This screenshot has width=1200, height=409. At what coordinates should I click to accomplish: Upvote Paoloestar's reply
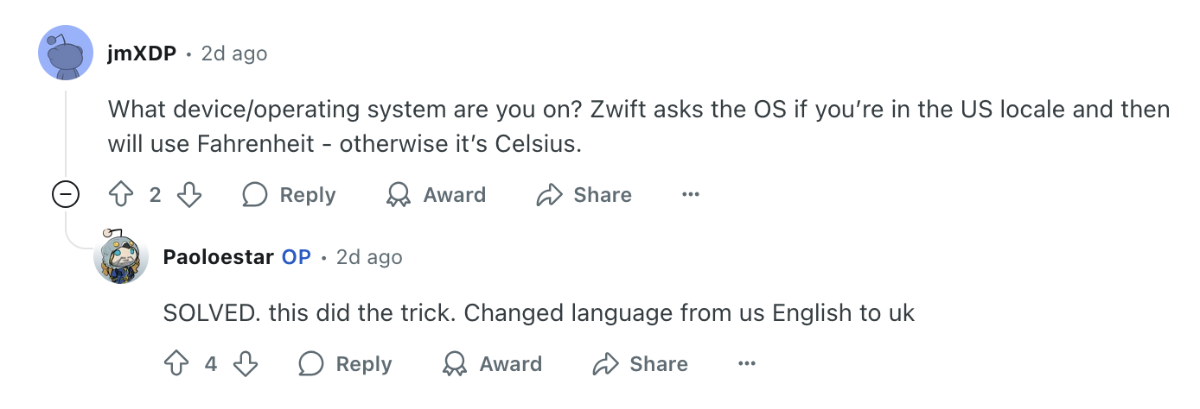(x=176, y=364)
